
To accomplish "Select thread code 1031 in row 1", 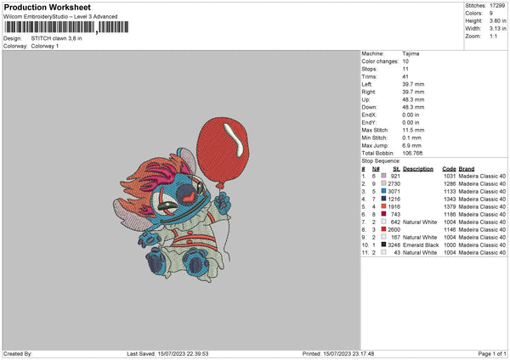I will pyautogui.click(x=450, y=176).
